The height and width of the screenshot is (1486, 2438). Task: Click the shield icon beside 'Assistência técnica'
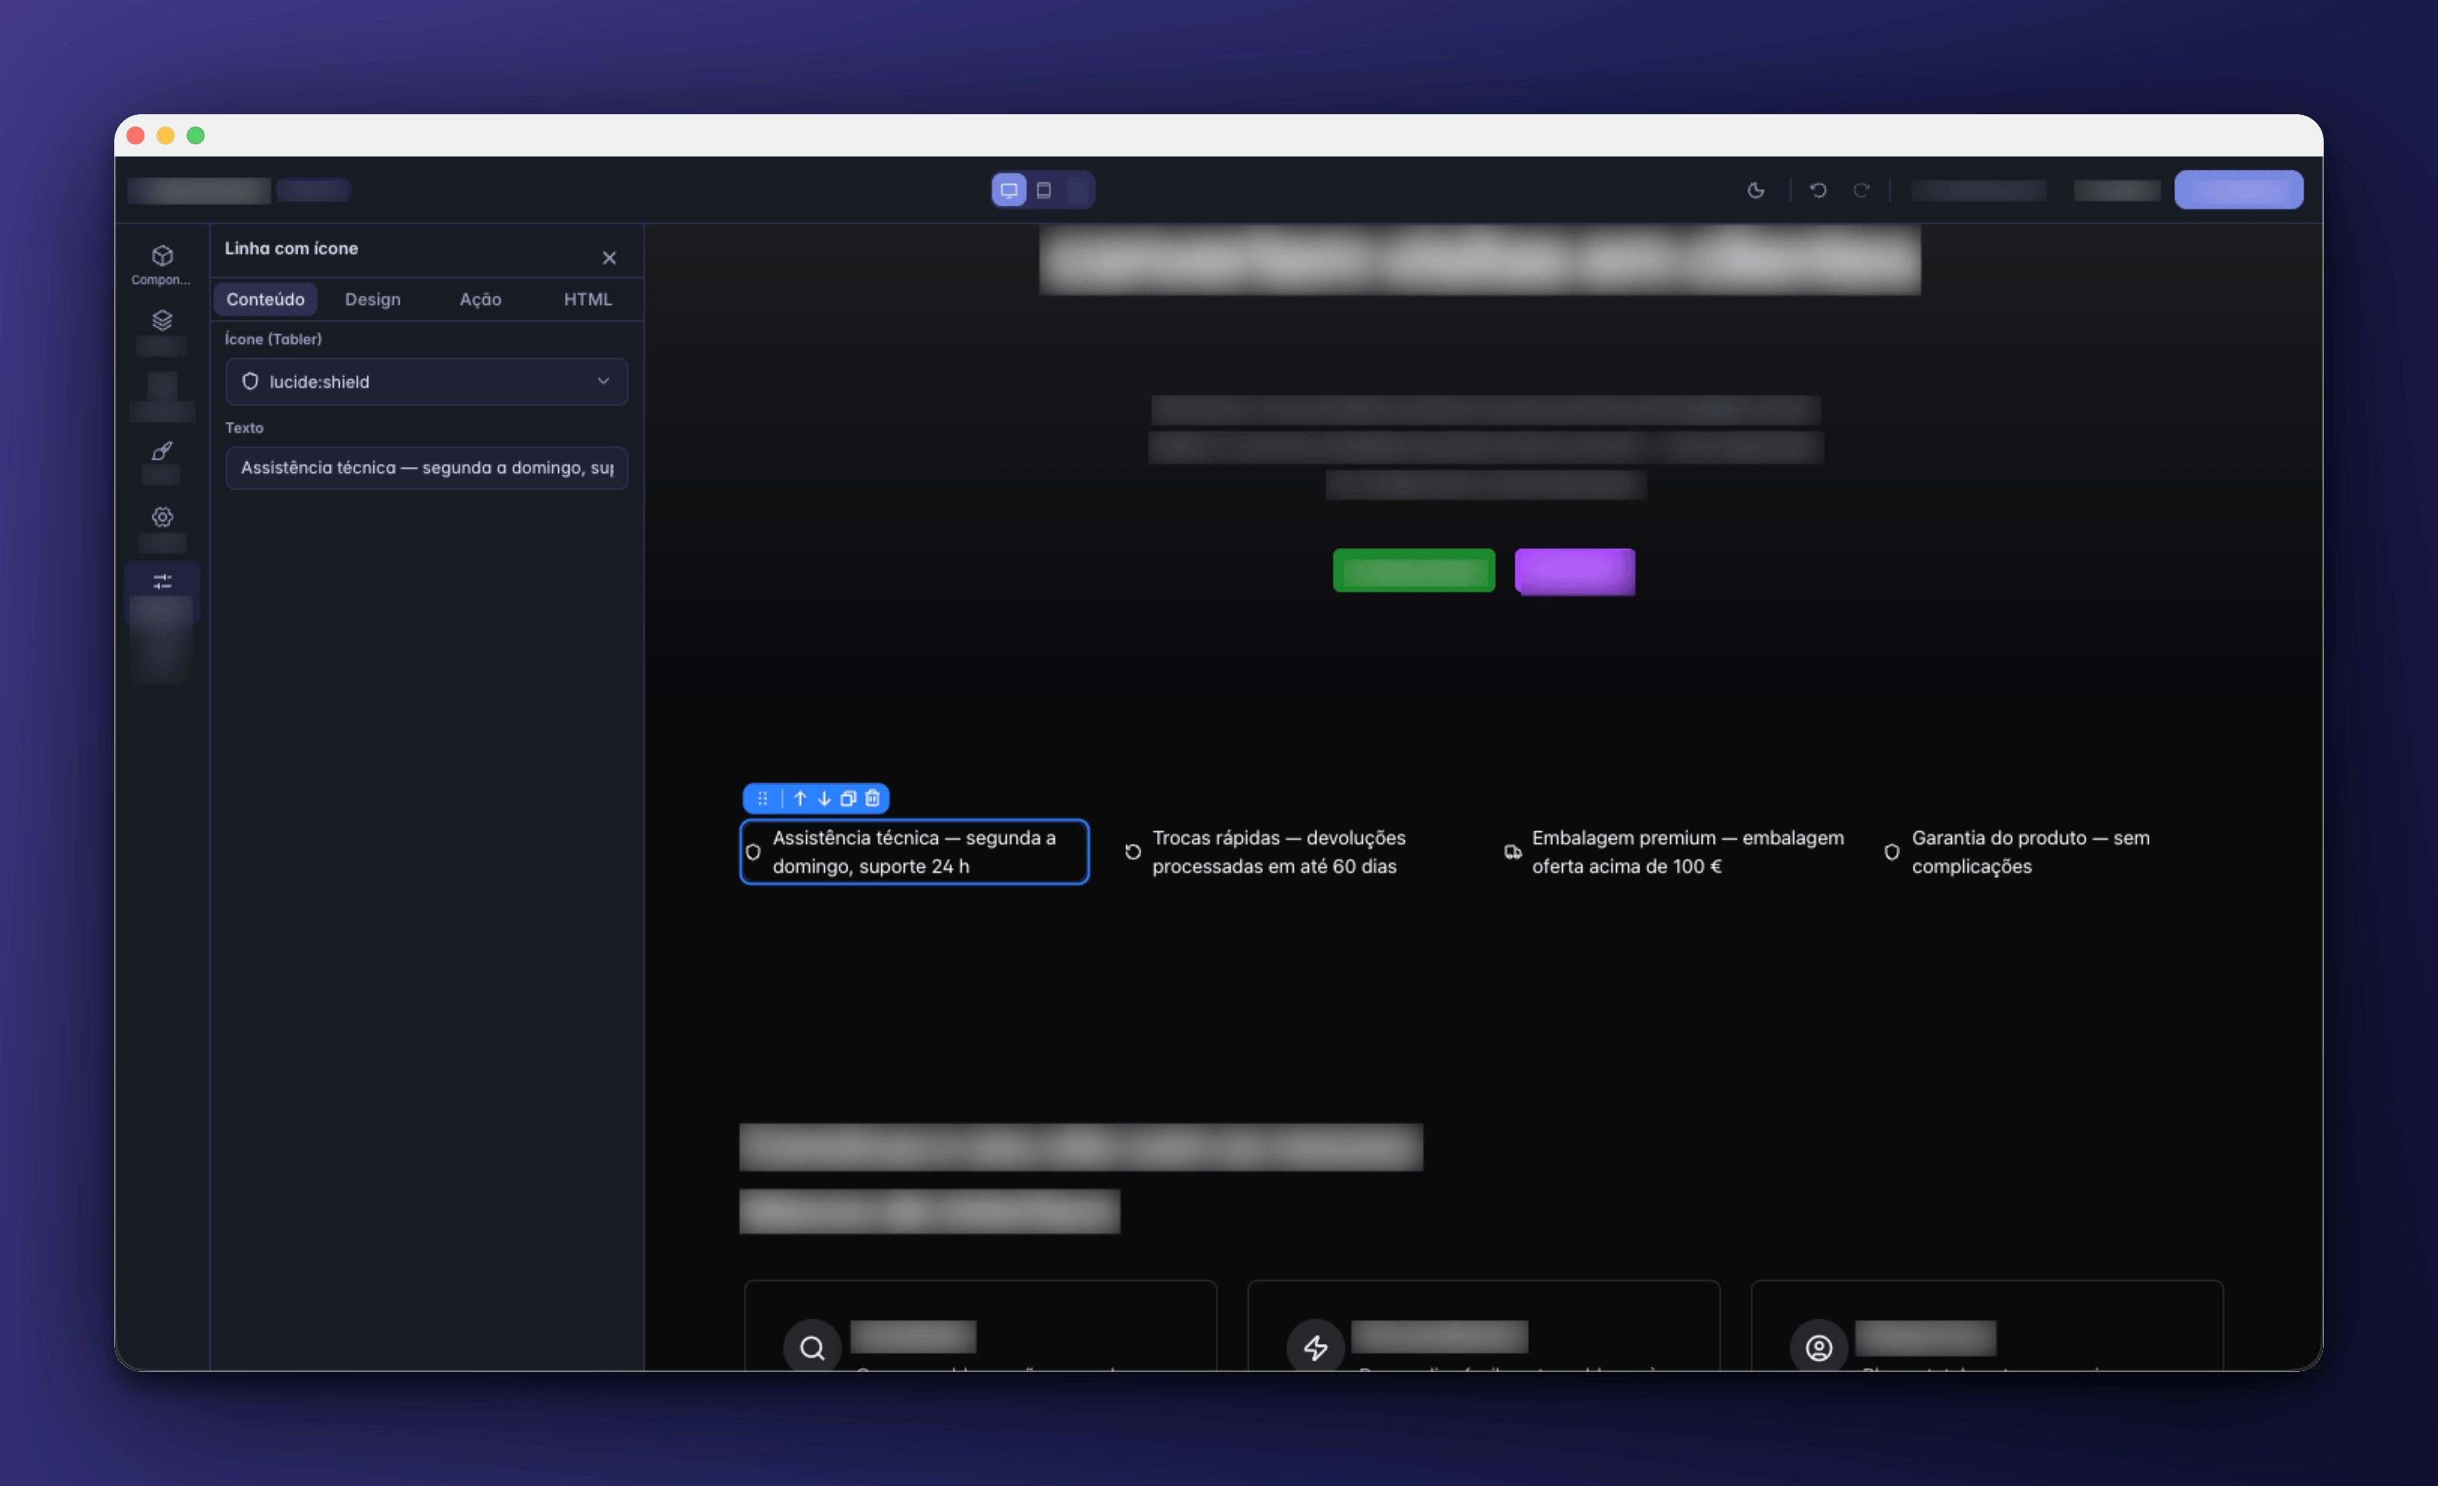[x=753, y=852]
